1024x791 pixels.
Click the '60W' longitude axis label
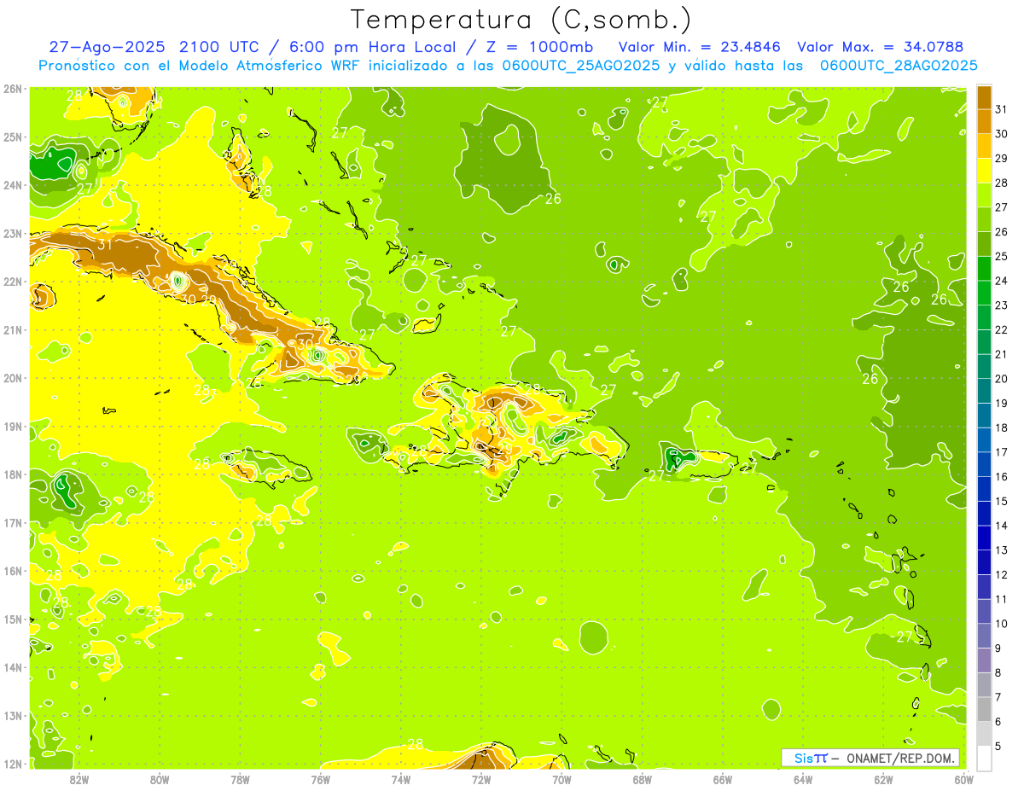(963, 779)
